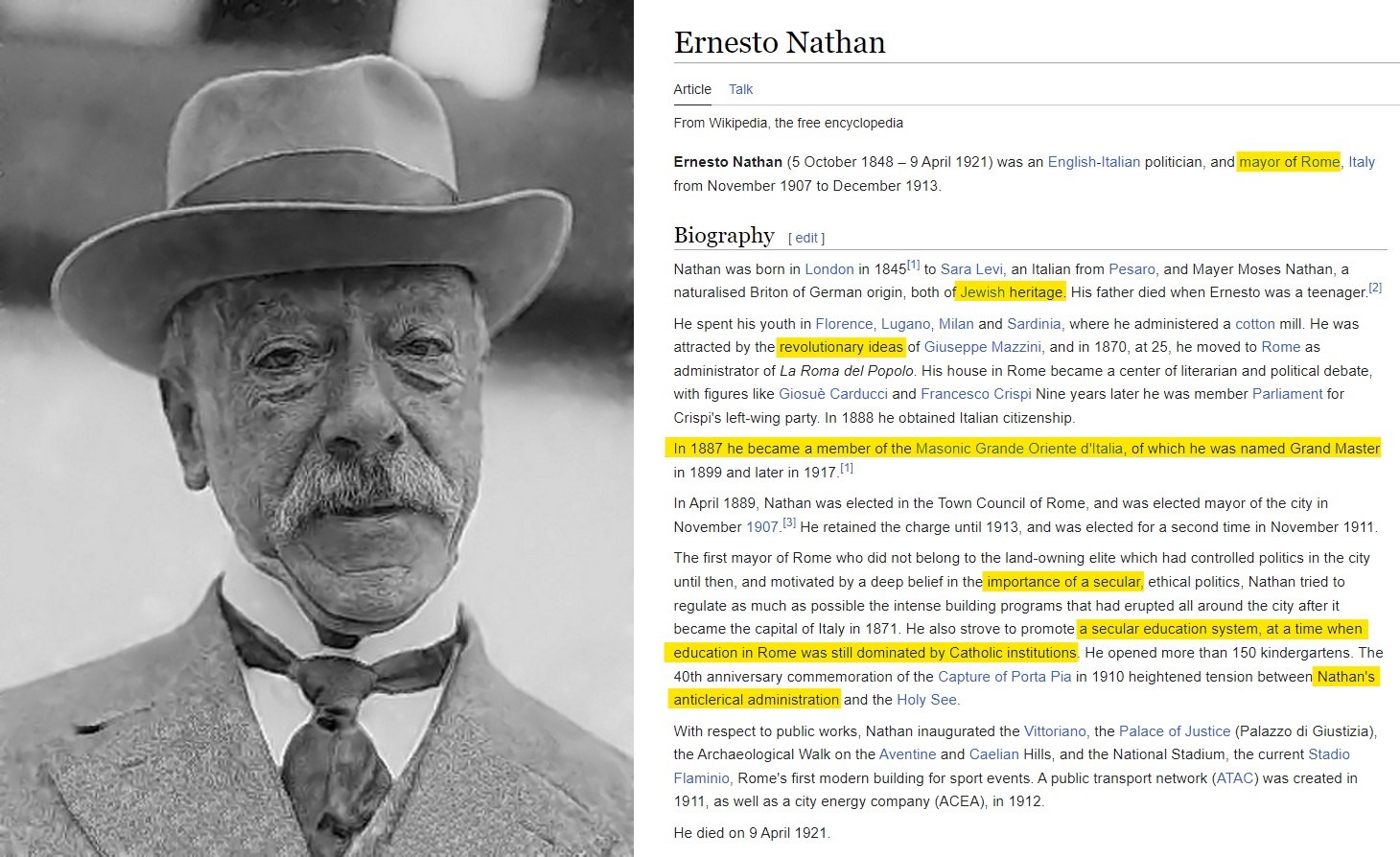
Task: Follow the Masonic Grande Oriente d'Italia link
Action: [x=1019, y=449]
